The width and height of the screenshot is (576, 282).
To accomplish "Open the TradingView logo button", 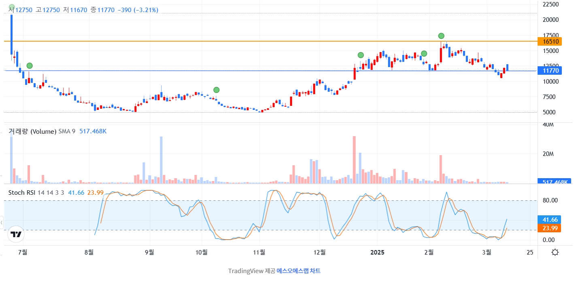I will (x=16, y=234).
